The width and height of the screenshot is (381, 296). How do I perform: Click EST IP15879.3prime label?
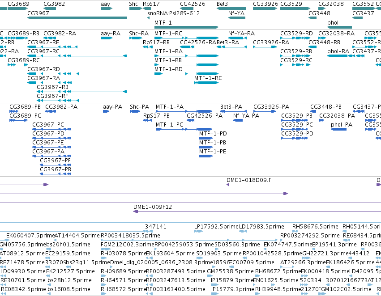pos(232,280)
